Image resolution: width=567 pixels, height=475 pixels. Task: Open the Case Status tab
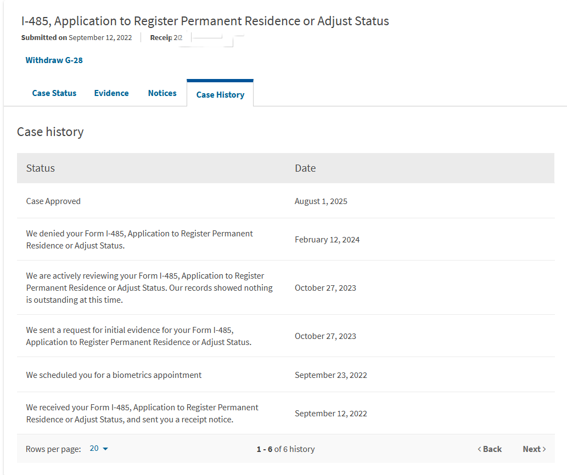point(54,93)
